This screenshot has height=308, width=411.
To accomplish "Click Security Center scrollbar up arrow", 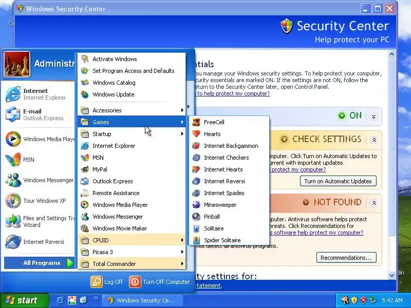I will click(391, 54).
